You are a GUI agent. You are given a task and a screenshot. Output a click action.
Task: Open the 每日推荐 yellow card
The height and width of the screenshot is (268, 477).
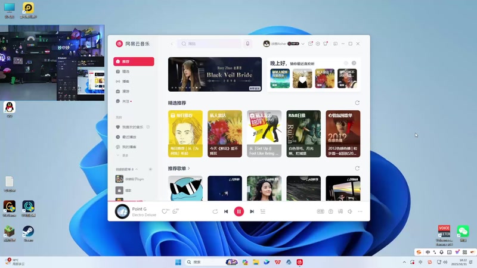coord(185,133)
